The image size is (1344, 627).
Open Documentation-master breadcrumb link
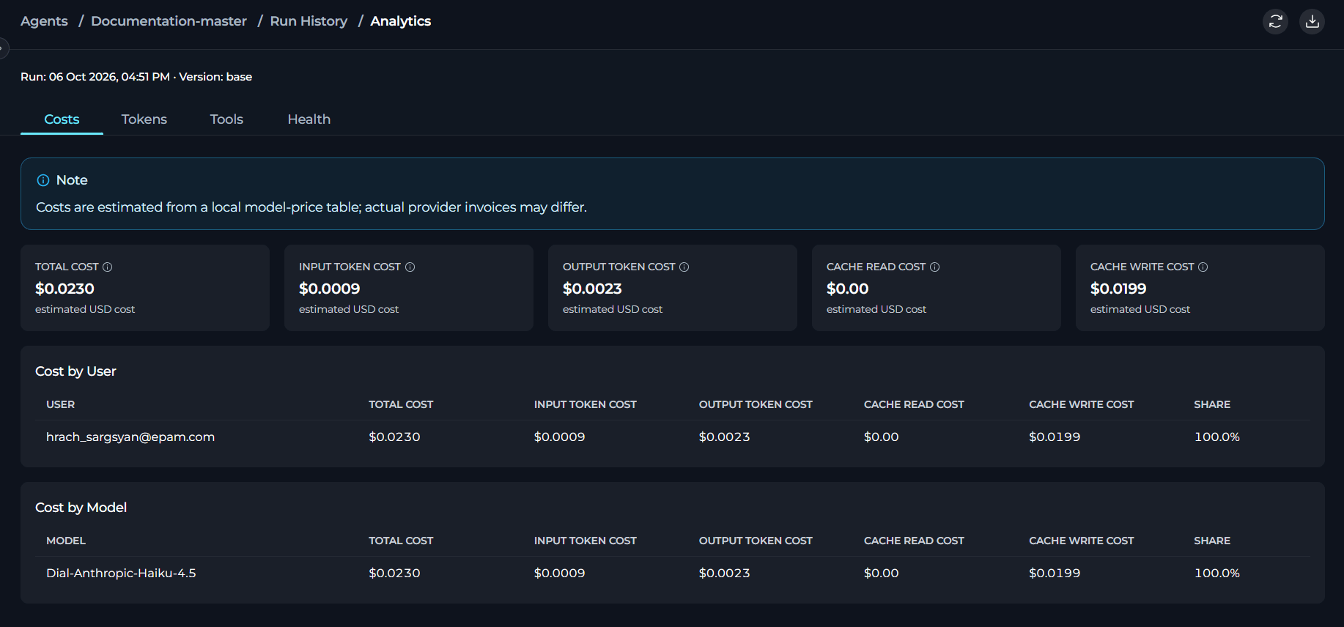pos(169,21)
